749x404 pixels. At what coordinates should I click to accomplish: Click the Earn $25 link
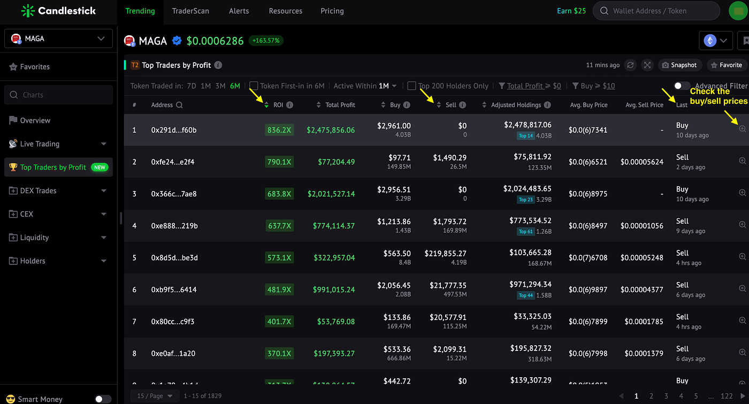pyautogui.click(x=571, y=11)
